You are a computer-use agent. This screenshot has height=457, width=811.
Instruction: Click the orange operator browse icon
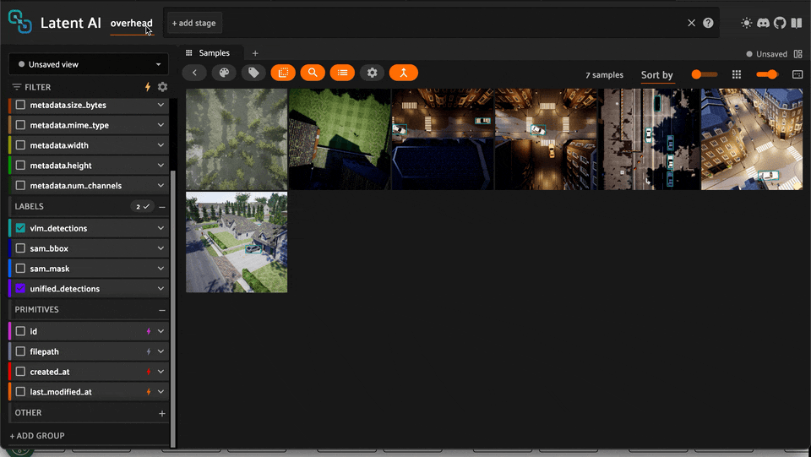point(404,73)
